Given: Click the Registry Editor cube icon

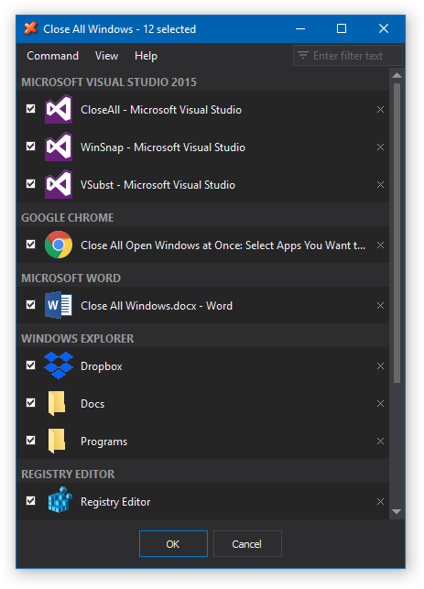Looking at the screenshot, I should pyautogui.click(x=60, y=500).
